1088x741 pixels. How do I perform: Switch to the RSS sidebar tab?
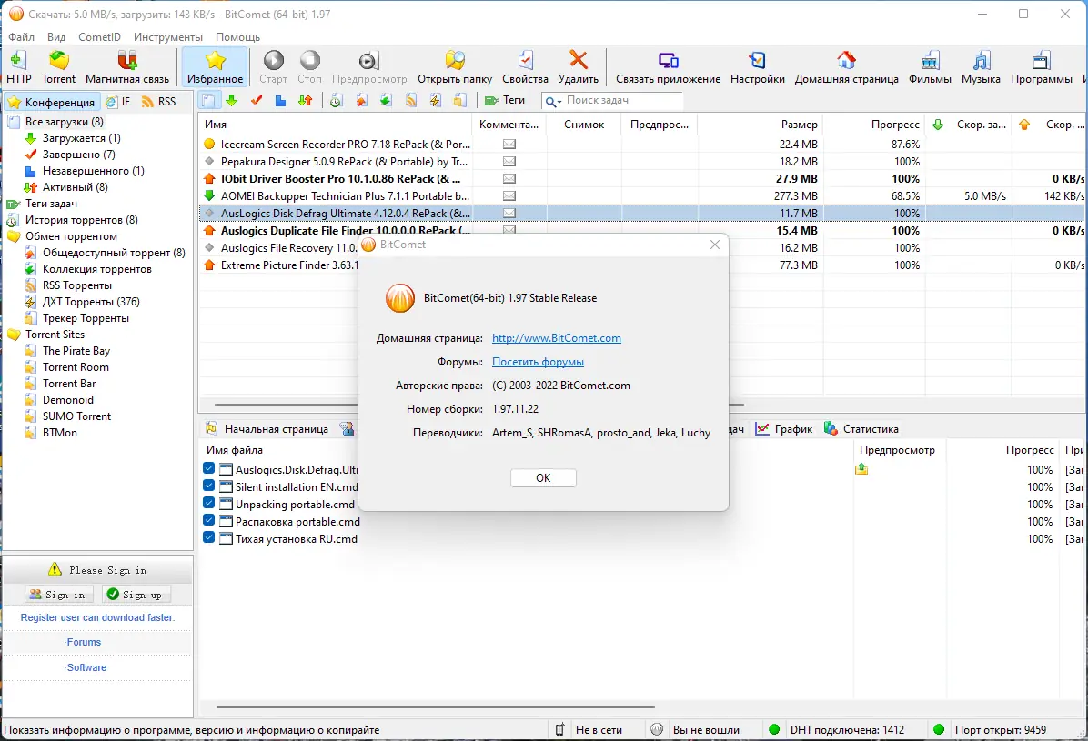(x=158, y=102)
